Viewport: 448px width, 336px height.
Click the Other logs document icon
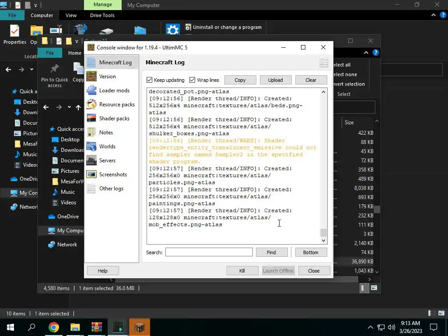point(91,188)
